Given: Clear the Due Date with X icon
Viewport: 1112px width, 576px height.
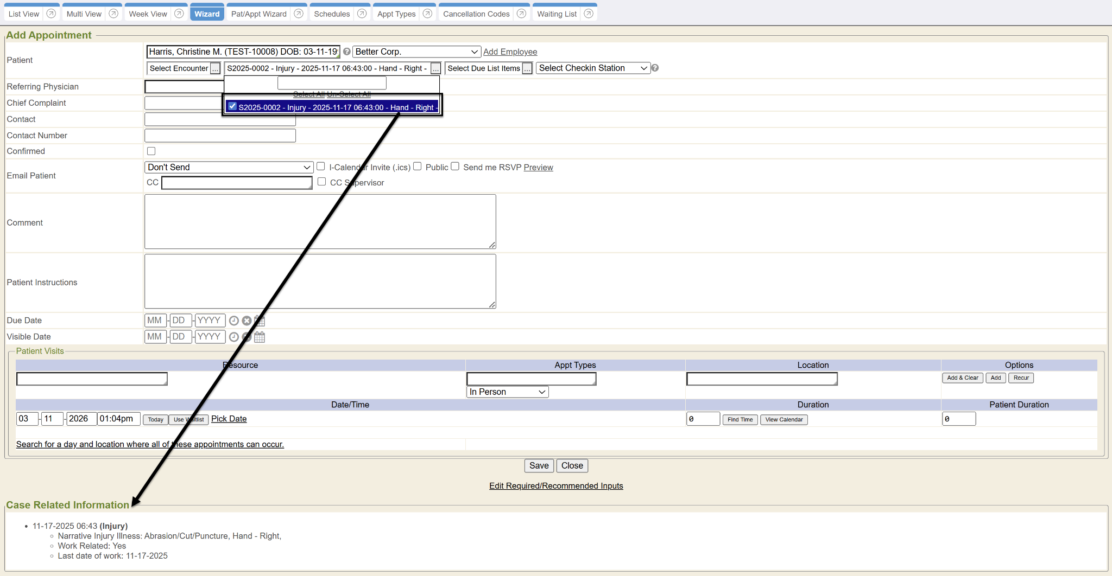Looking at the screenshot, I should coord(247,321).
